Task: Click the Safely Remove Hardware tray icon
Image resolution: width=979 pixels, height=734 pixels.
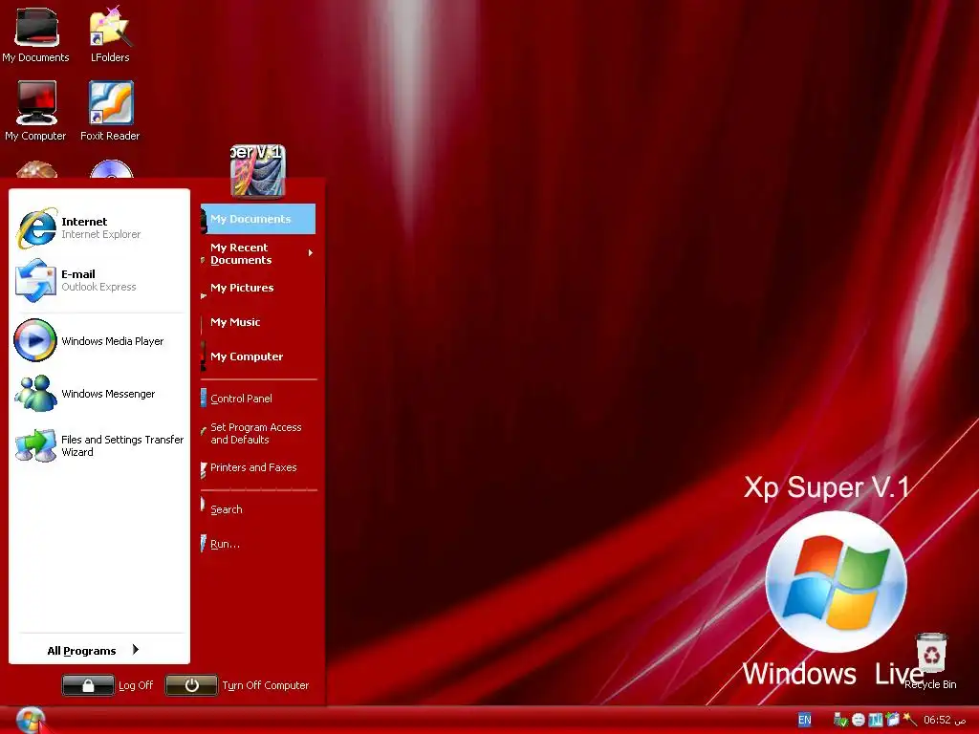Action: (840, 721)
